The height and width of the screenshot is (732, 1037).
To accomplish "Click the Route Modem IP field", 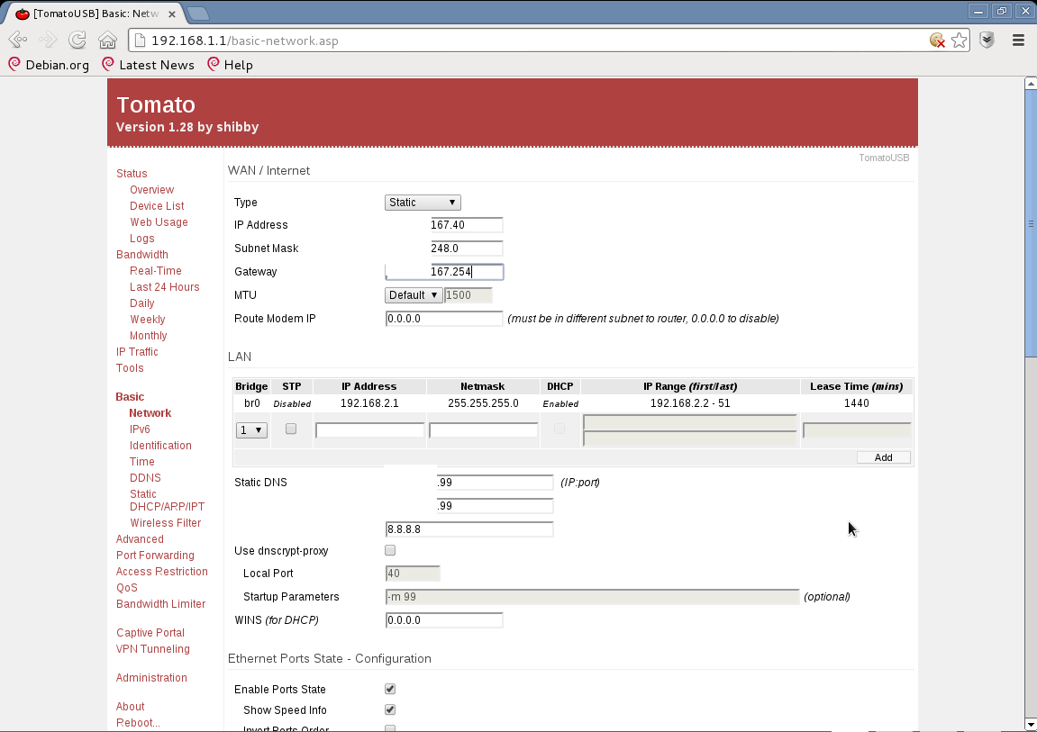I will [x=444, y=319].
